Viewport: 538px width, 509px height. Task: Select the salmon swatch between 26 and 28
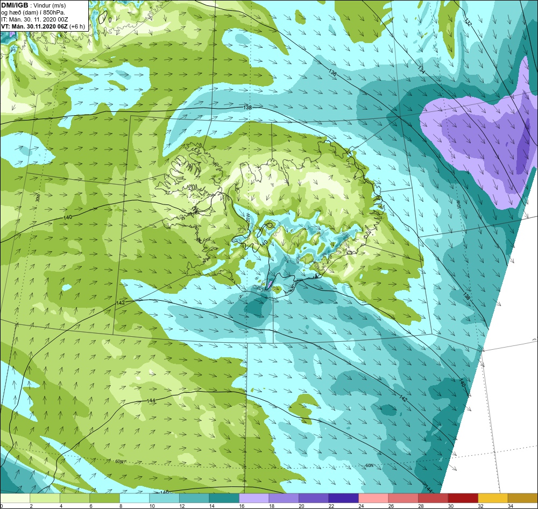coord(403,498)
